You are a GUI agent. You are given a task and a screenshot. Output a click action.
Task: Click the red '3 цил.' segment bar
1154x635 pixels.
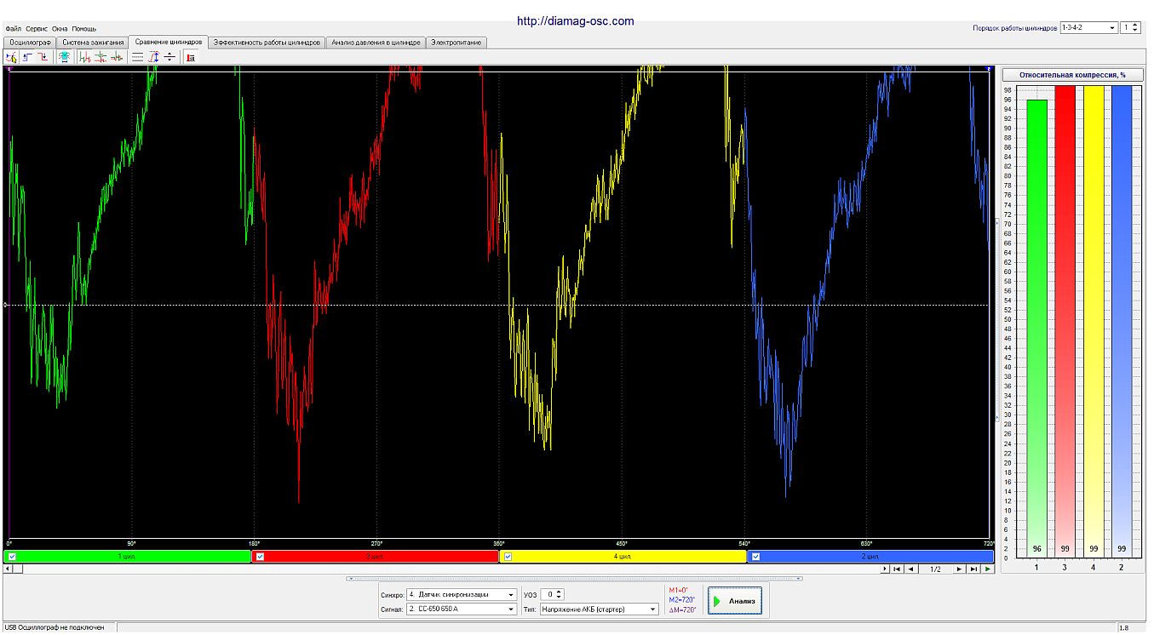point(375,557)
